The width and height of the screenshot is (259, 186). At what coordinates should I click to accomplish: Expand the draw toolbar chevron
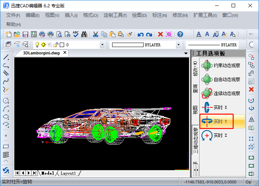[x=6, y=161]
